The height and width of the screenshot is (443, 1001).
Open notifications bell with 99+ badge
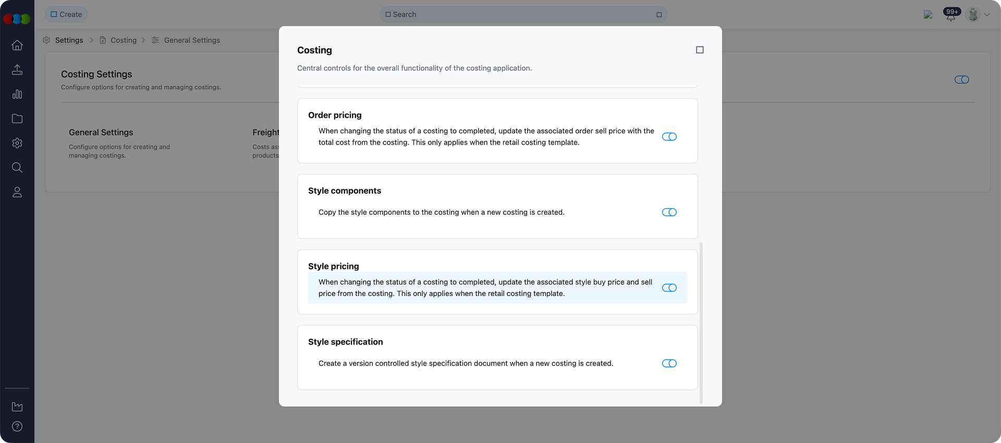tap(951, 15)
